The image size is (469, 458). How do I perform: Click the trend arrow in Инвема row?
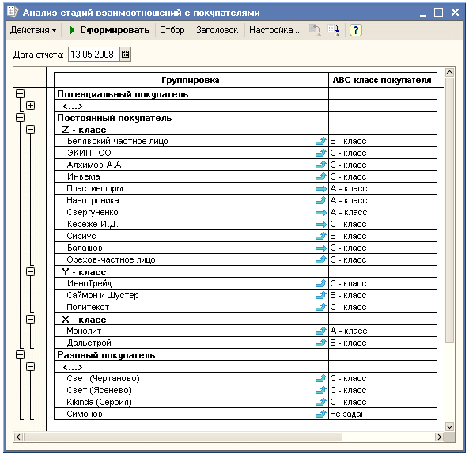tap(321, 176)
